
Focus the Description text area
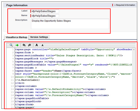[70, 24]
